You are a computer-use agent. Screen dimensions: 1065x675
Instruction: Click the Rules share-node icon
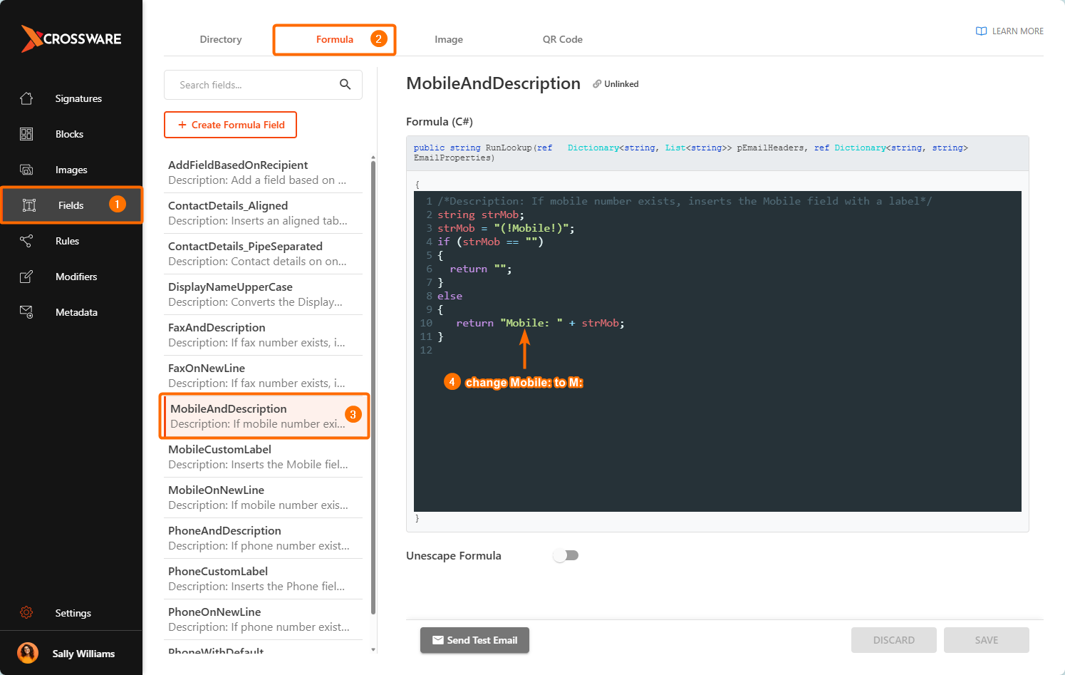(26, 241)
